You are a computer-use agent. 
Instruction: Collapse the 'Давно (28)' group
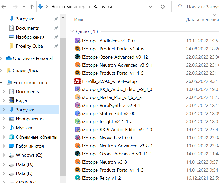coord(72,31)
